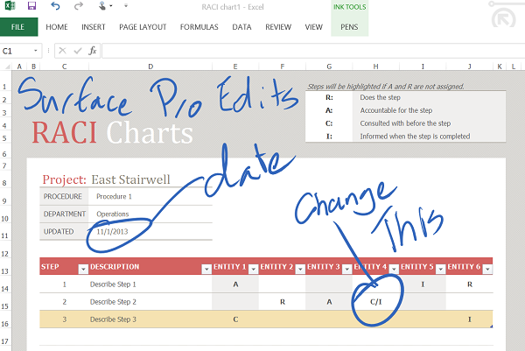Open the FORMULAS tab
Image resolution: width=525 pixels, height=351 pixels.
point(199,27)
